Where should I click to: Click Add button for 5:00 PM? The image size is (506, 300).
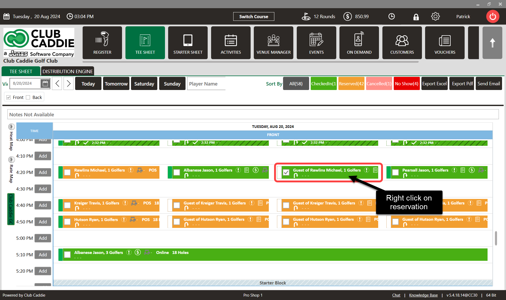coord(43,238)
